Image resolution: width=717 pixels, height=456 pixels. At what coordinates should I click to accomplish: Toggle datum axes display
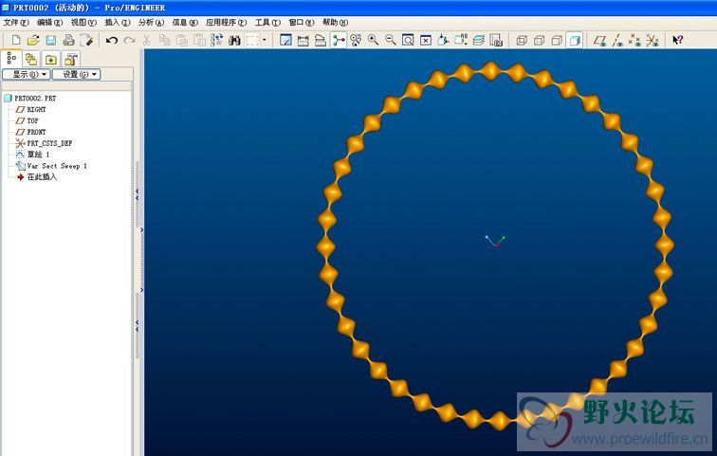(617, 40)
